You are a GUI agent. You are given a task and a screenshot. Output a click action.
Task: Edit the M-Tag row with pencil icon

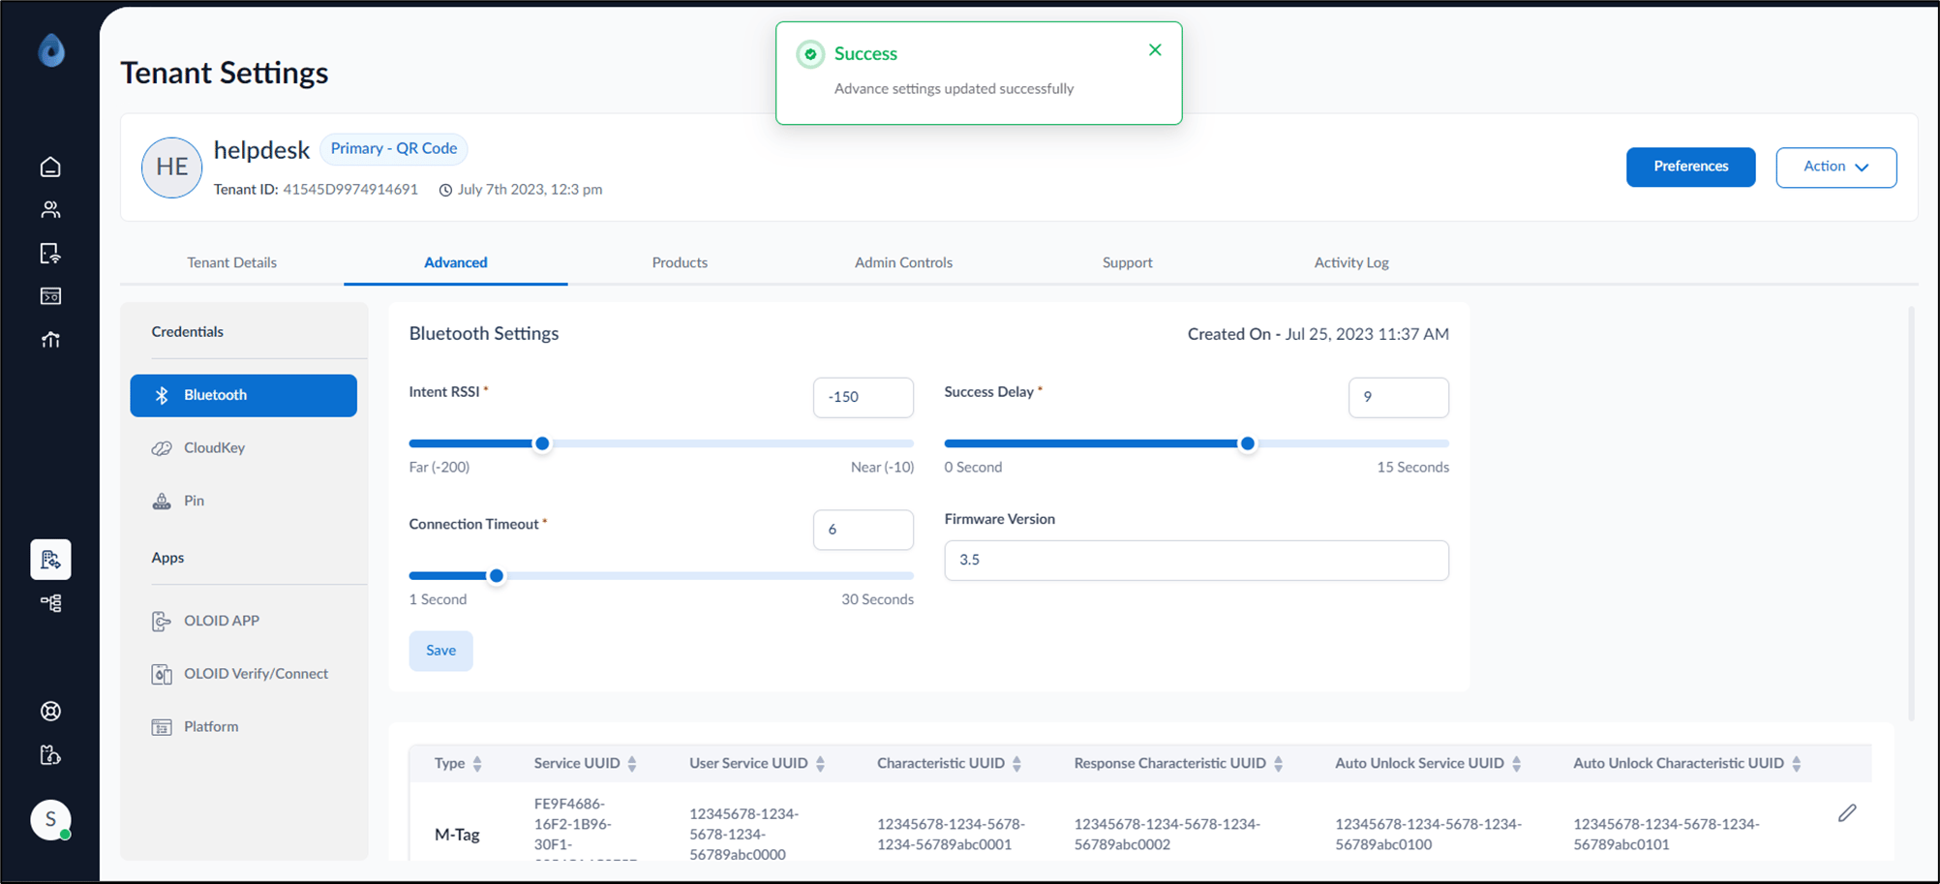pos(1847,813)
